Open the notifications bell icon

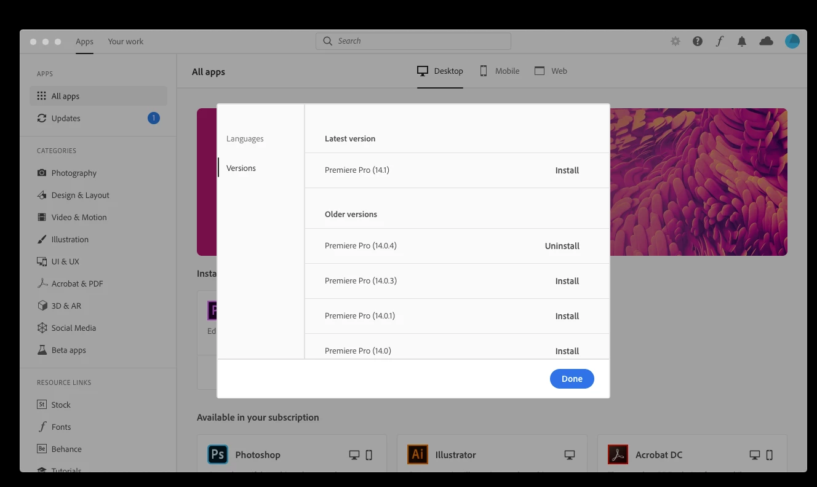click(742, 41)
